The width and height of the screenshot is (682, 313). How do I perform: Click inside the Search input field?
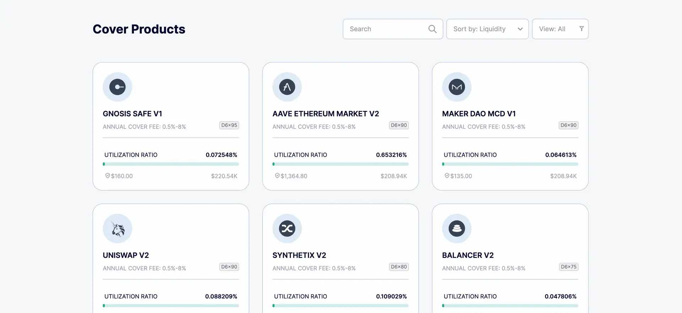click(387, 29)
